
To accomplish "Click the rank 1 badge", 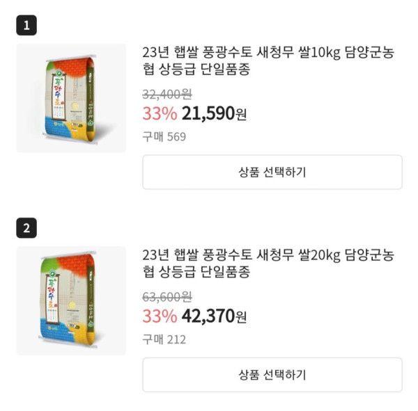I will (x=26, y=26).
